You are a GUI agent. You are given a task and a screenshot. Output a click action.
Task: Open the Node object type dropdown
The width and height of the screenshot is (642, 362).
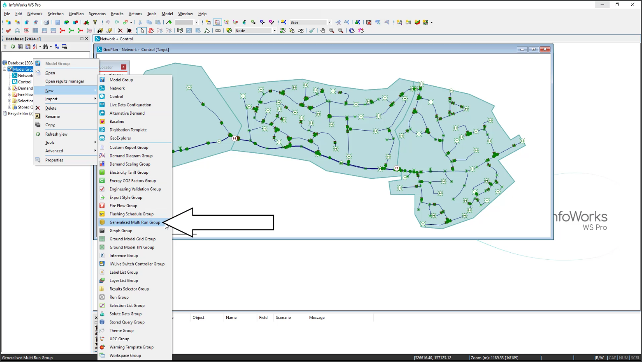point(274,30)
